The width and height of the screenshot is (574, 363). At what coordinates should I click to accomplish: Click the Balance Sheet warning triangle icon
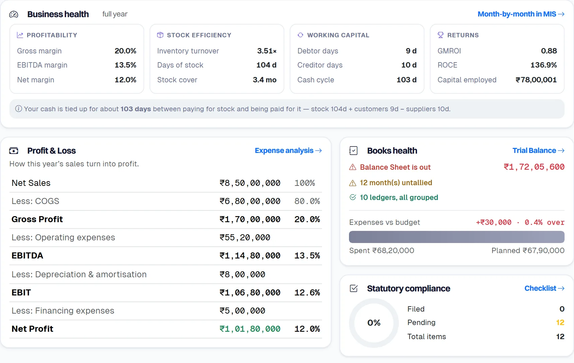(x=353, y=167)
